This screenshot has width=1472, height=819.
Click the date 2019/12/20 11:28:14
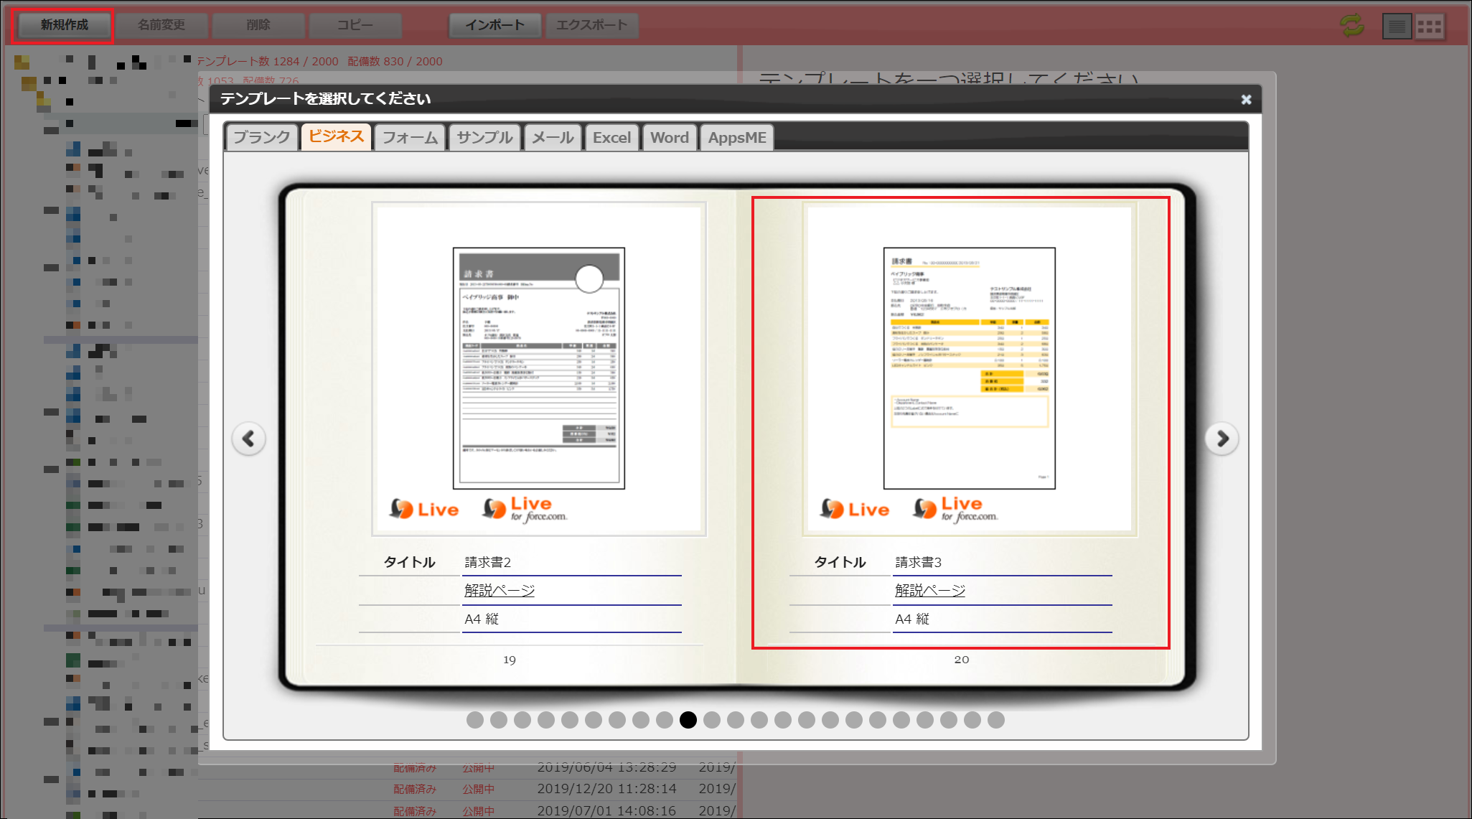(x=607, y=789)
